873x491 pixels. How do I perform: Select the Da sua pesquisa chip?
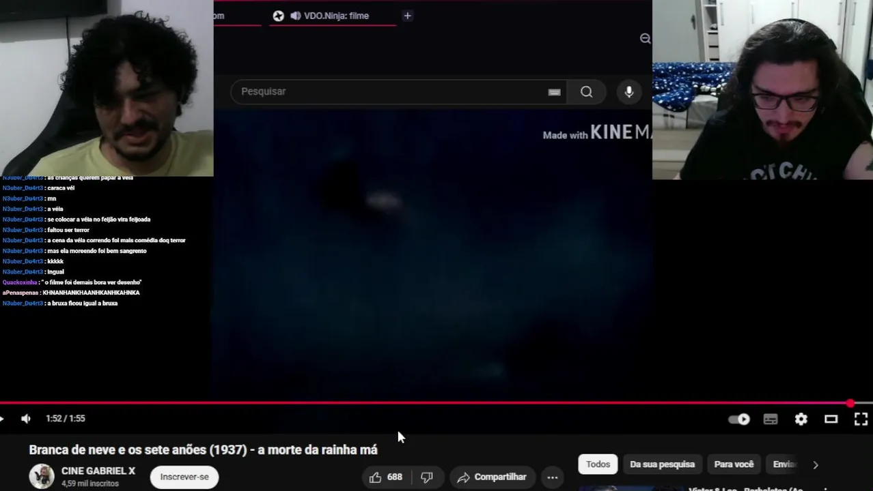(662, 464)
